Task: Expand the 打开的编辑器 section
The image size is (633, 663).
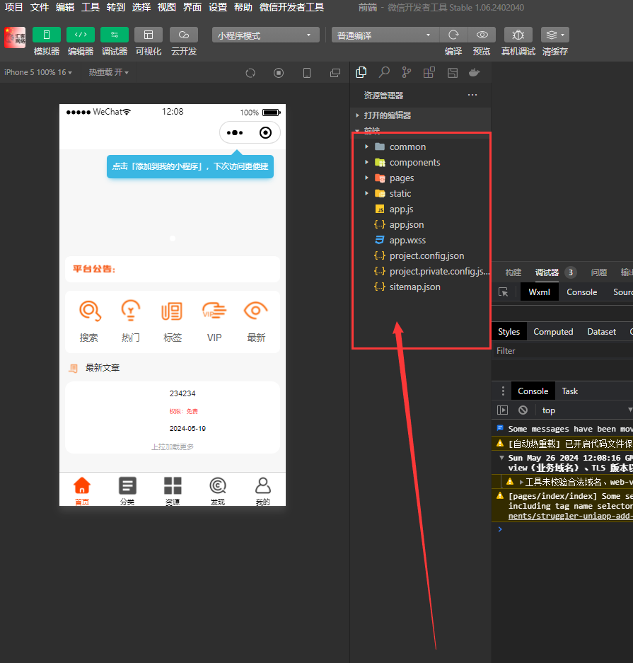Action: tap(420, 115)
